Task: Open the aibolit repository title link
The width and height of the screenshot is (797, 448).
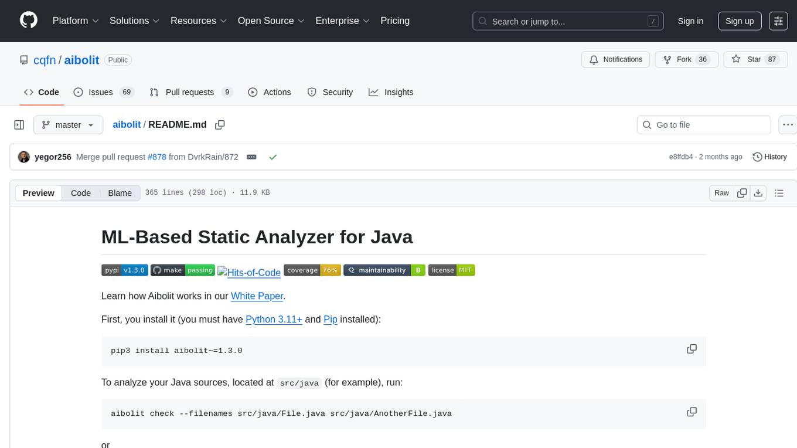Action: [81, 60]
